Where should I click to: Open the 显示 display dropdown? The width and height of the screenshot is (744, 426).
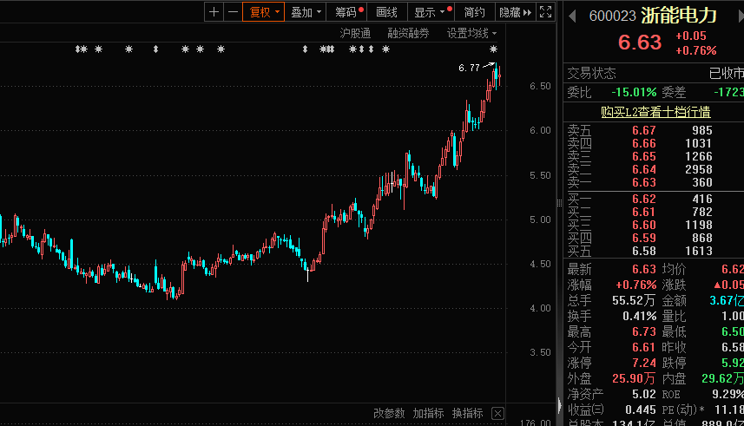click(431, 12)
